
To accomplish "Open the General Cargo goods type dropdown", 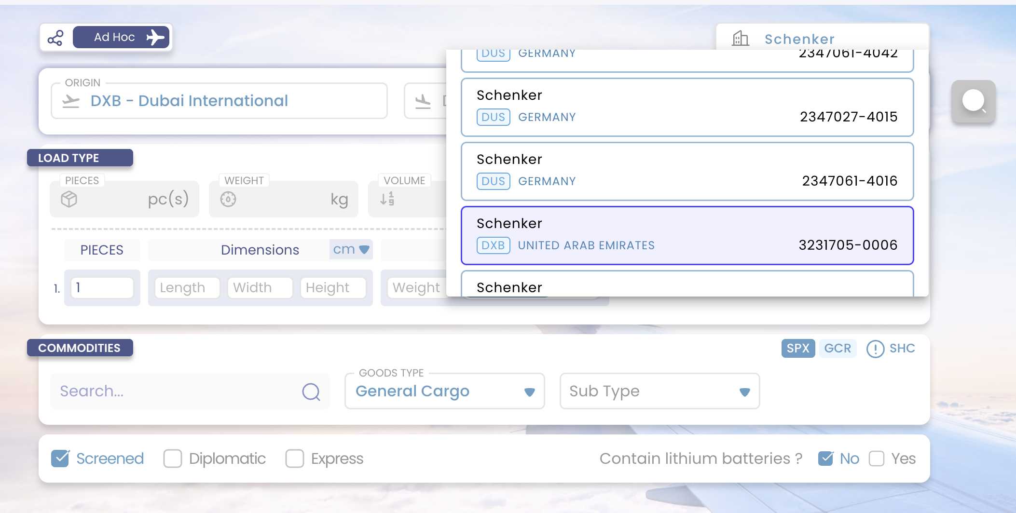I will 445,391.
